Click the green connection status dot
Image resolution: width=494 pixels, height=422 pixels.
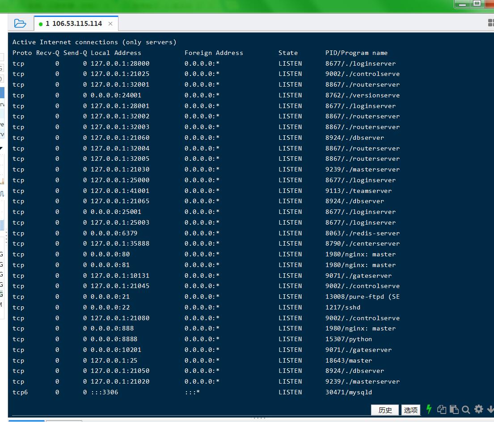tap(41, 24)
